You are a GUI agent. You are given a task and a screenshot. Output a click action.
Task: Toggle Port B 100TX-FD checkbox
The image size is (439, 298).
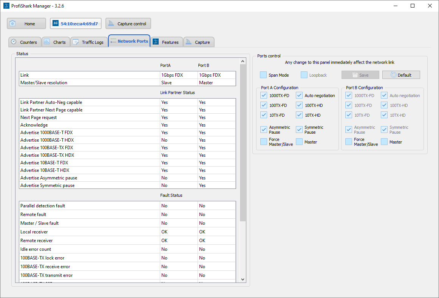tap(349, 105)
